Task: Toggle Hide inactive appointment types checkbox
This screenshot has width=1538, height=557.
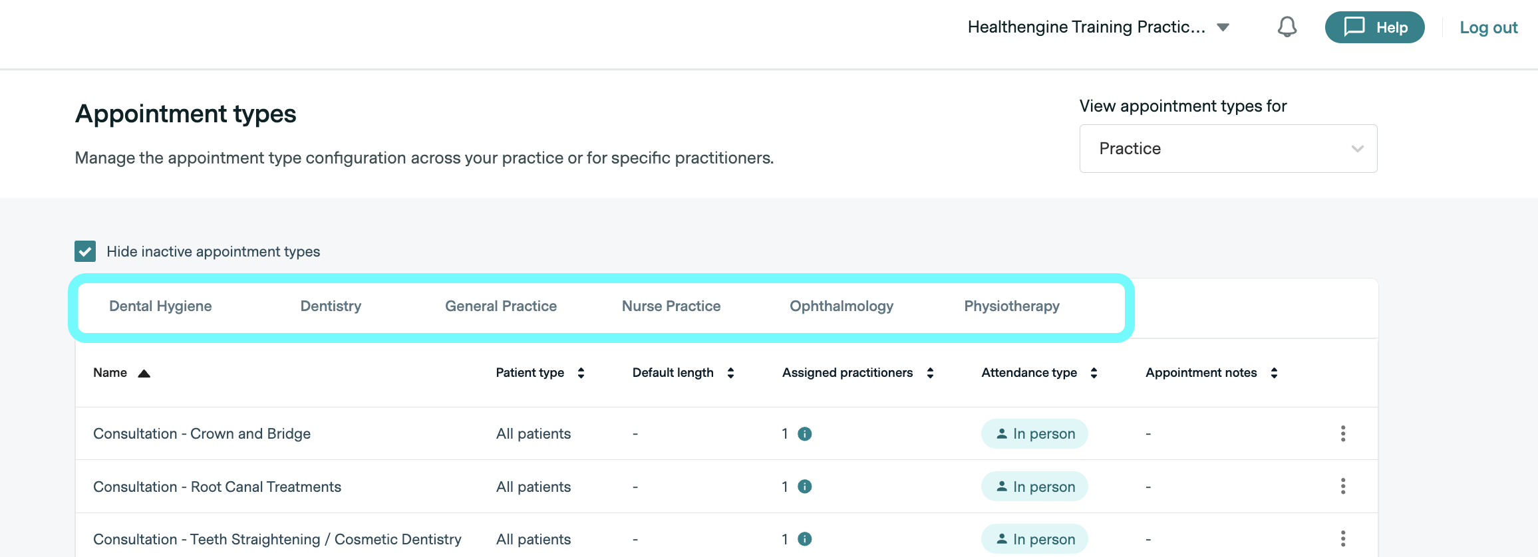Action: coord(85,251)
